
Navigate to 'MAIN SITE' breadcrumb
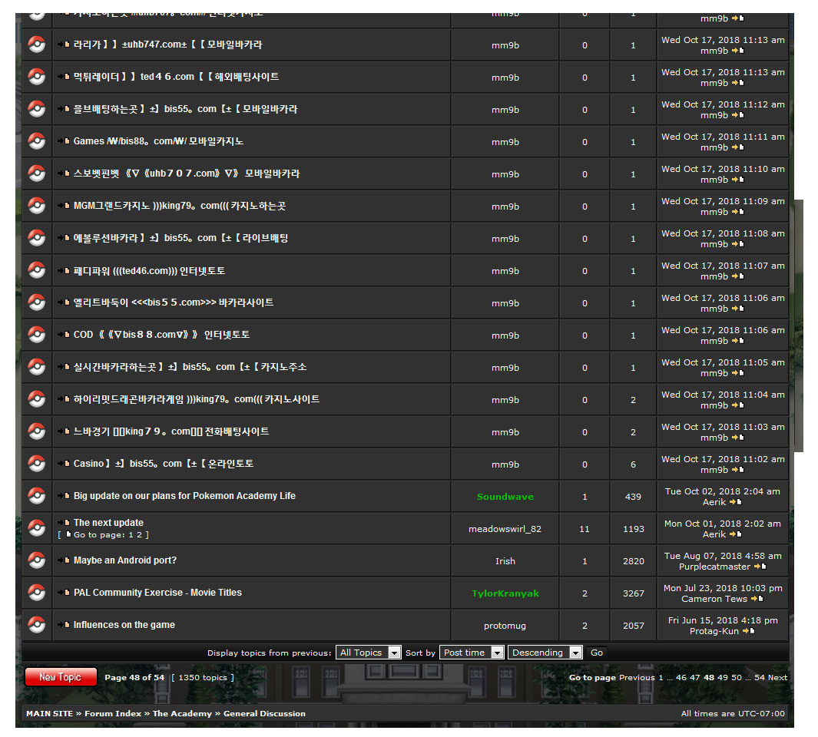(x=49, y=714)
